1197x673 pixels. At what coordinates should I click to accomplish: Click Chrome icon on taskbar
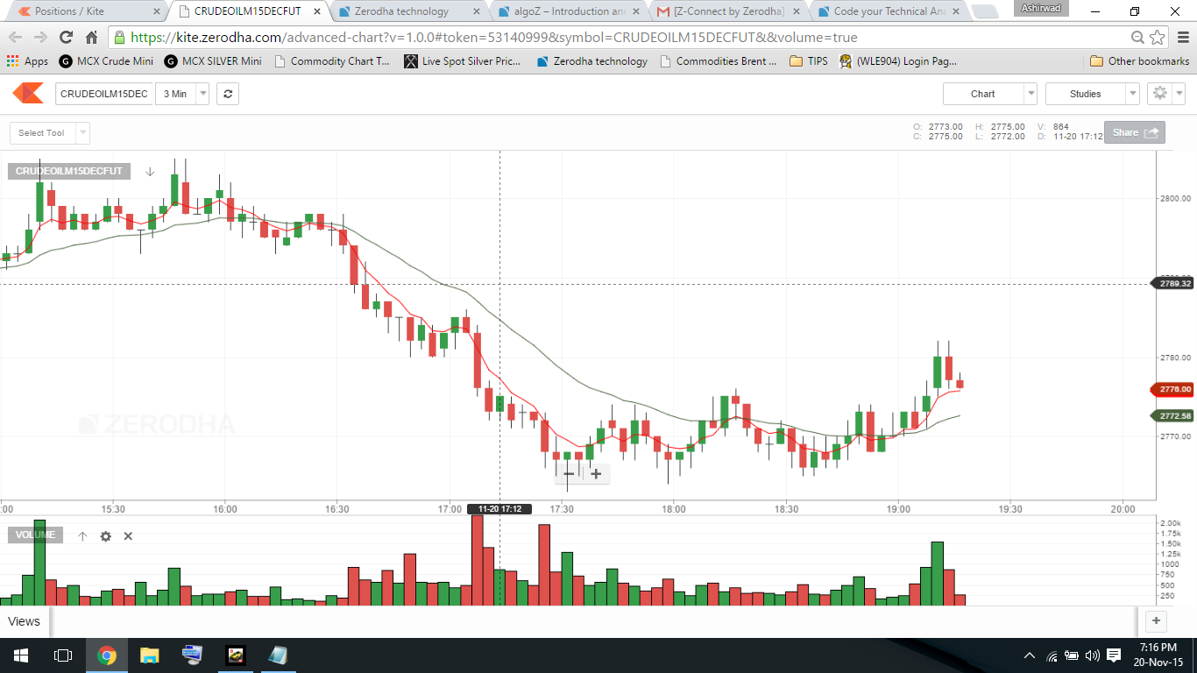[x=106, y=655]
